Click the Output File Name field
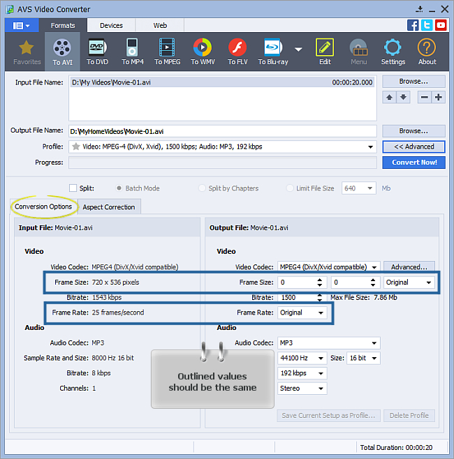Image resolution: width=454 pixels, height=459 pixels. click(223, 131)
